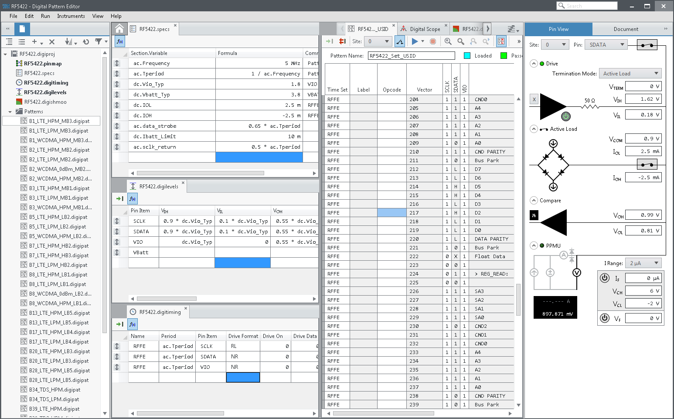Click the home icon in the specs pane
Screen dimensions: 674x419
click(119, 29)
